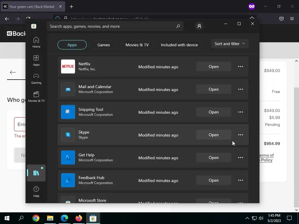
Task: Open the user account profile icon
Action: (199, 26)
